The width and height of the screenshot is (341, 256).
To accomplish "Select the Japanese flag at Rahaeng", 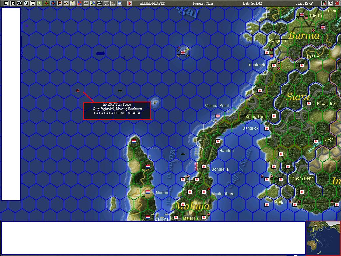I will (302, 65).
